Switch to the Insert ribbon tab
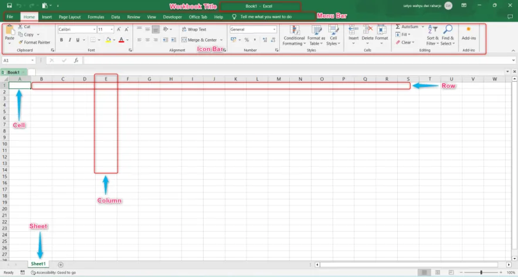 pyautogui.click(x=47, y=17)
